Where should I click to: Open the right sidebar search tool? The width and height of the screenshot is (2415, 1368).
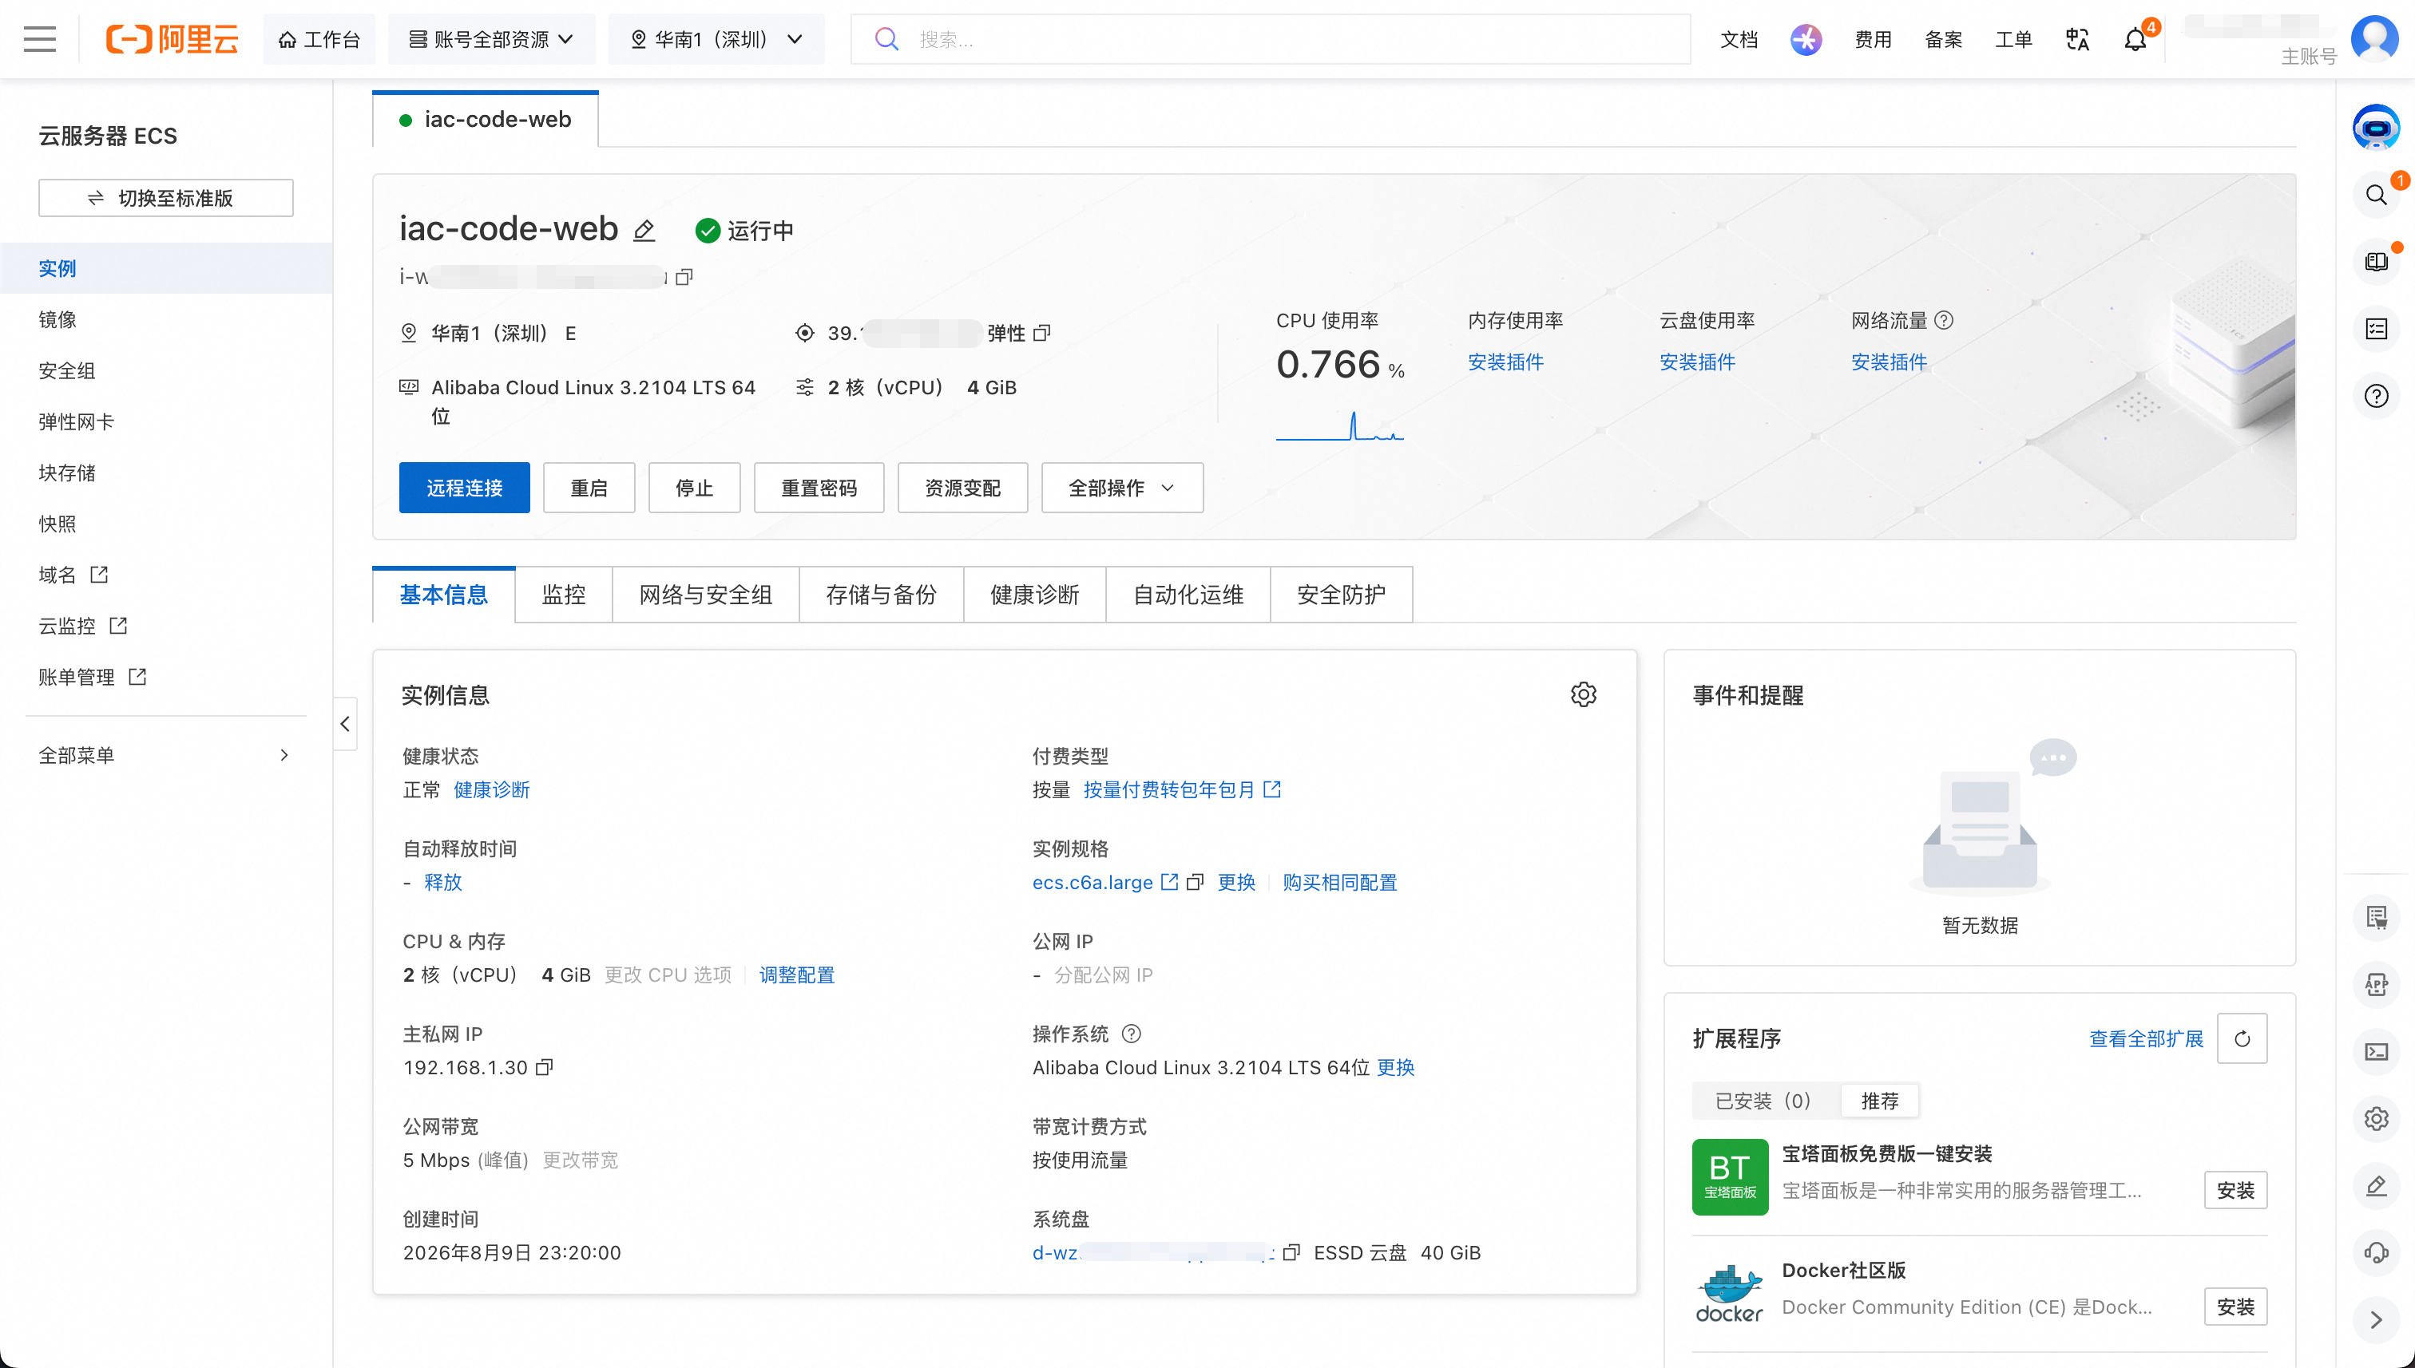pyautogui.click(x=2376, y=195)
